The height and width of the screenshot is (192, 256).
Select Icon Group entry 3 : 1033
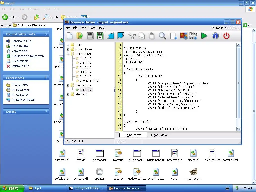tap(86, 67)
